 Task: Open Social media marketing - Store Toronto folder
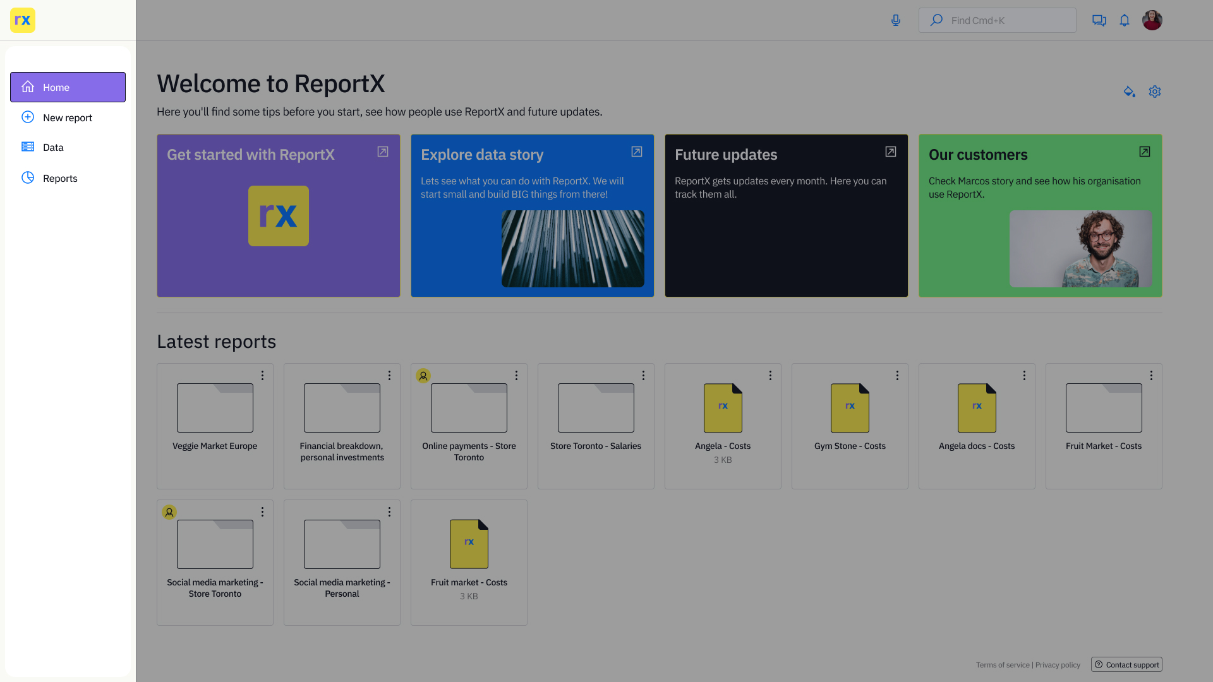(x=215, y=544)
